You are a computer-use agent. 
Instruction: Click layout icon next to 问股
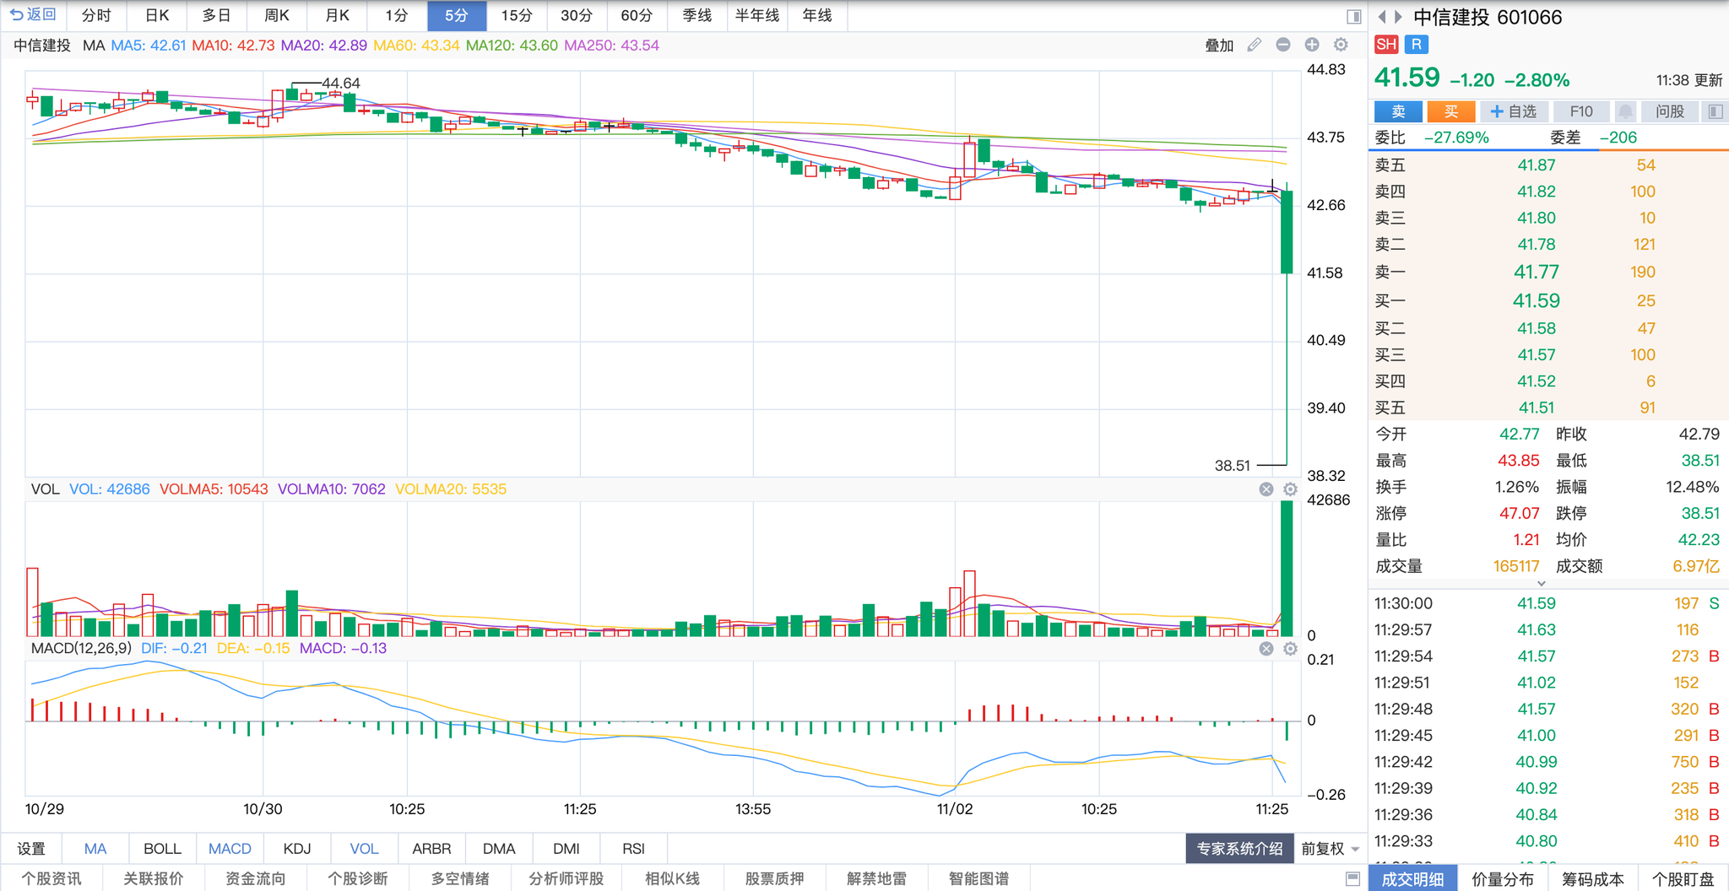point(1715,111)
